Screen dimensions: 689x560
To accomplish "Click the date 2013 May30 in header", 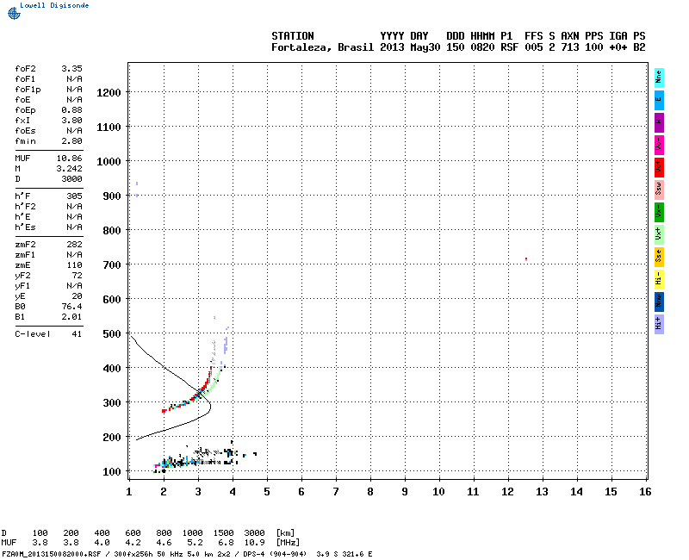I will point(410,47).
